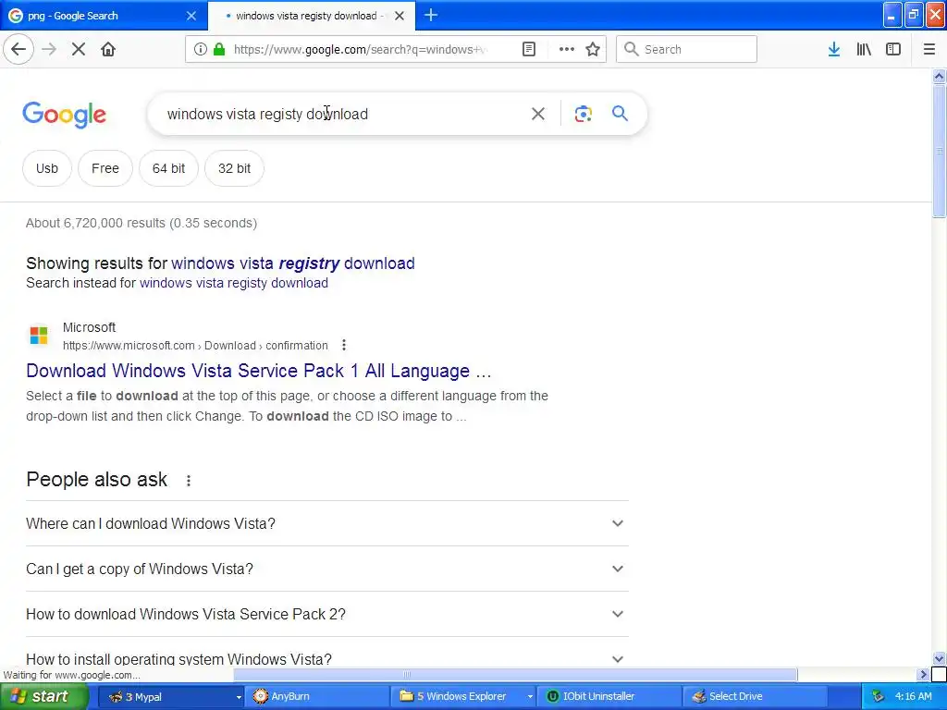The image size is (947, 710).
Task: Close the windows vista registy tab
Action: click(x=400, y=16)
